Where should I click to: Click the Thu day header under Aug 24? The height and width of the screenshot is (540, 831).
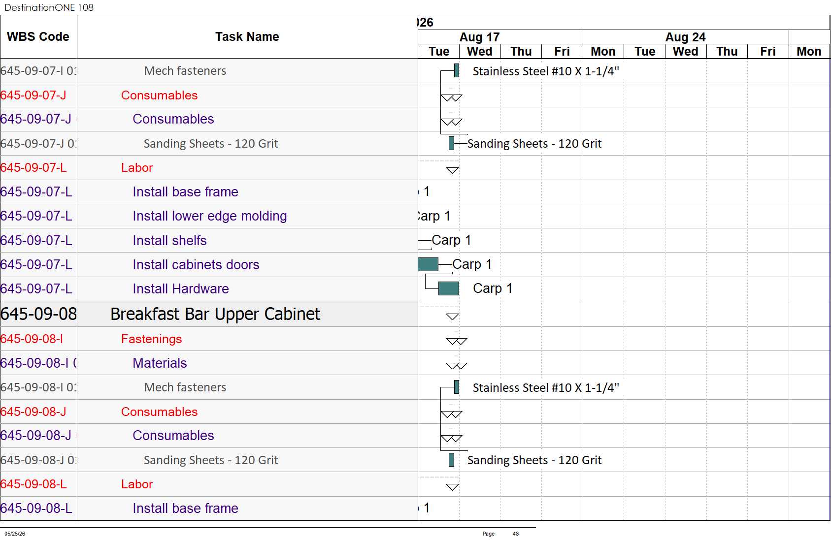pyautogui.click(x=727, y=51)
